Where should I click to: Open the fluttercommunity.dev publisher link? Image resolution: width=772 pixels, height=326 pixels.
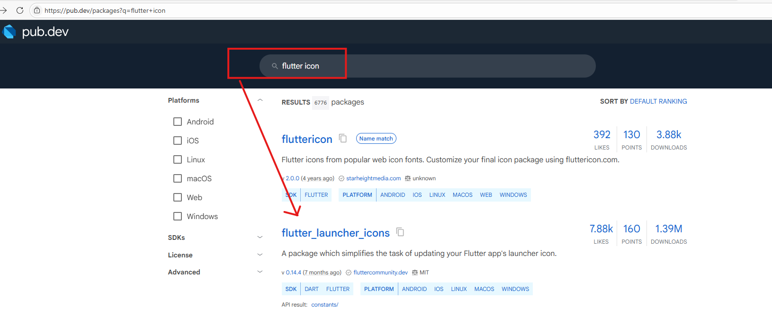380,273
